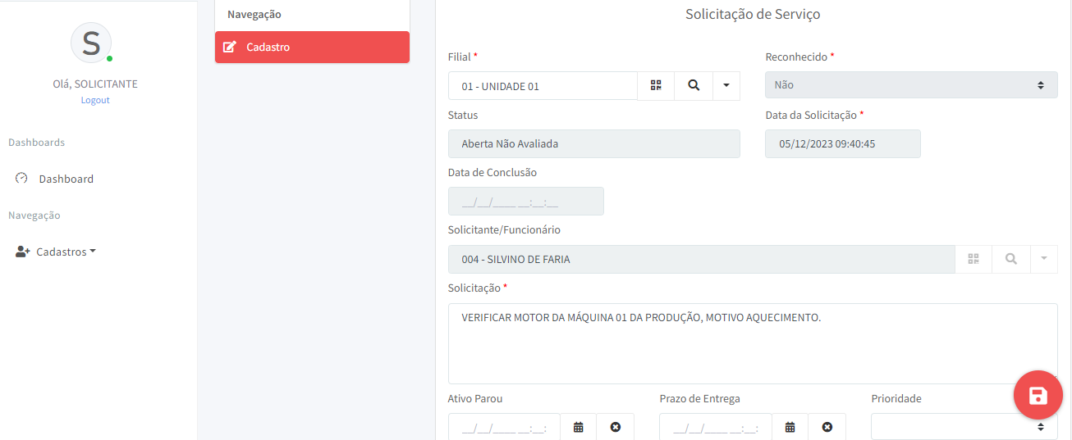Open the Ativo Parou calendar picker
This screenshot has width=1072, height=440.
(x=579, y=427)
